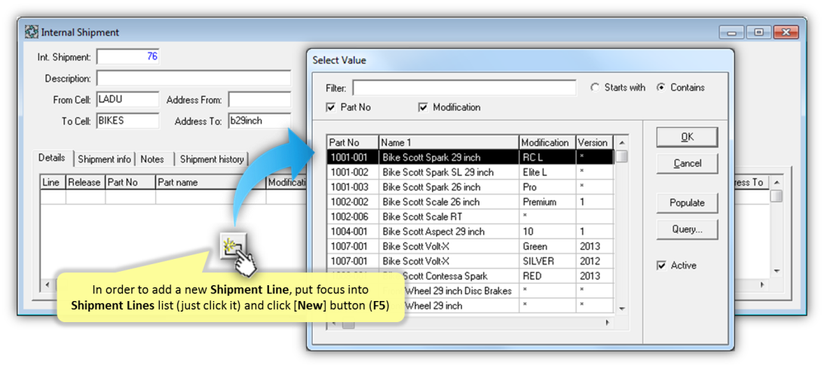Click the Modification column header in Select Value

pos(547,142)
